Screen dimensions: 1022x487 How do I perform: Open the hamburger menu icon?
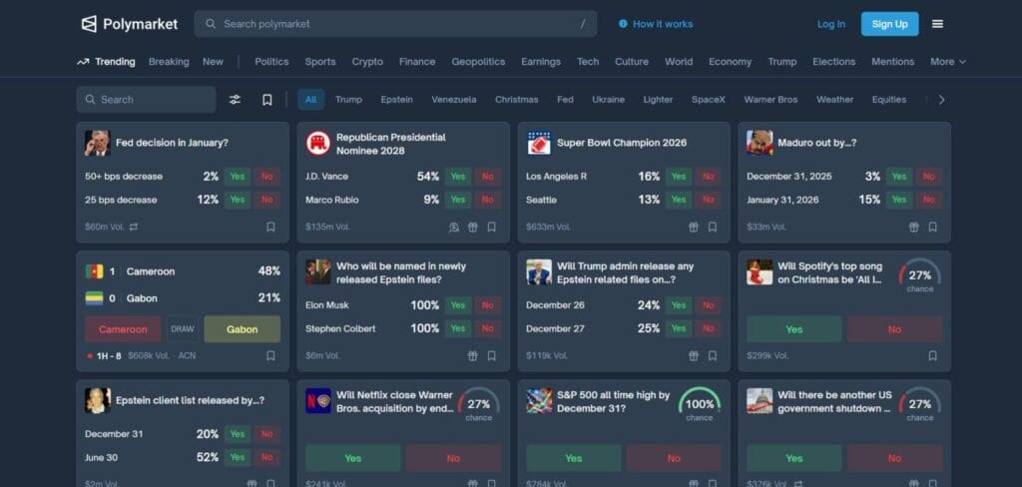click(x=937, y=24)
